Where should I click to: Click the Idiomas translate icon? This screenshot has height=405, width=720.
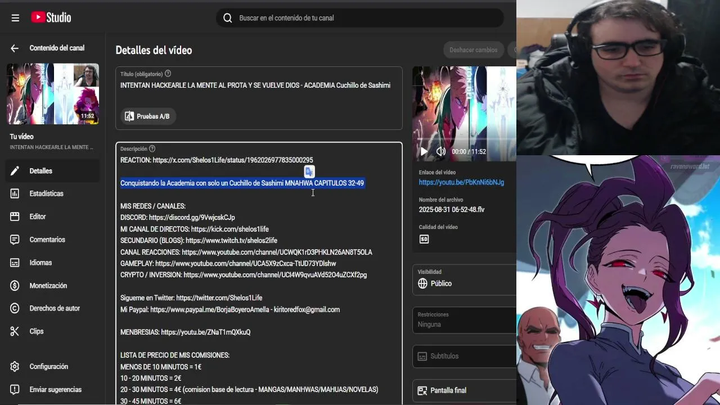(x=15, y=263)
